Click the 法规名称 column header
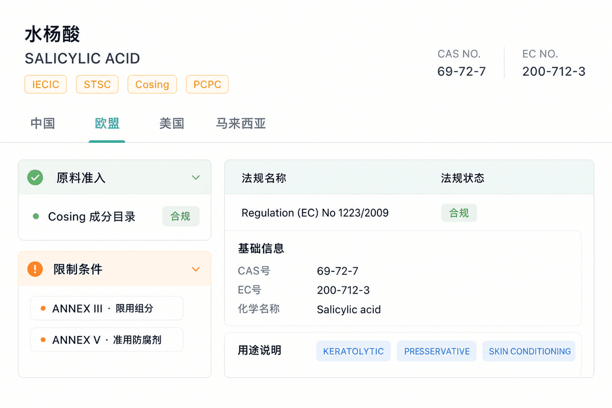Viewport: 612px width, 408px height. pyautogui.click(x=264, y=178)
